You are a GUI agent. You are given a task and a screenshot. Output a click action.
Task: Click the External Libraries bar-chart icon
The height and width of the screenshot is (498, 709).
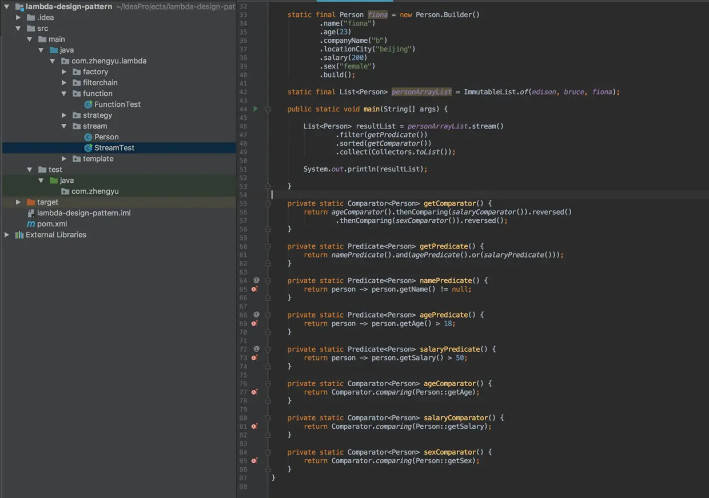[x=19, y=235]
